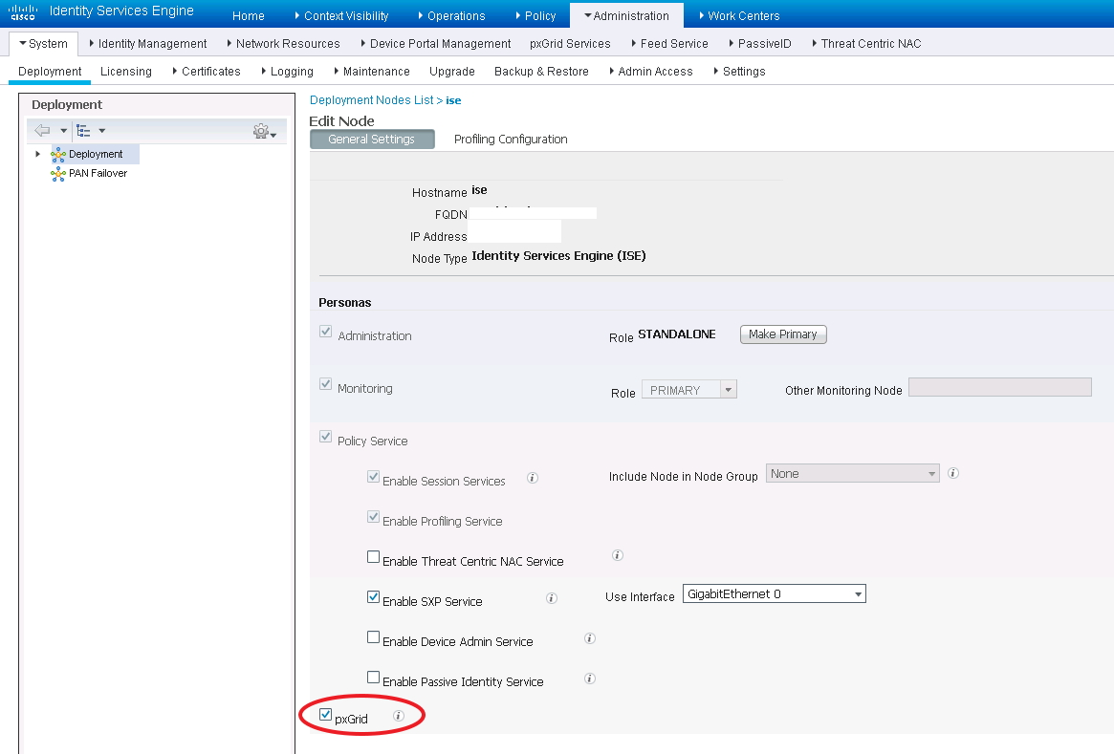Click the PAN Failover node icon
1114x754 pixels.
click(x=58, y=174)
